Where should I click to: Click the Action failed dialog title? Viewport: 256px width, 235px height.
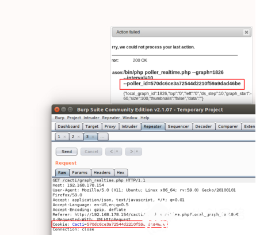coord(128,32)
